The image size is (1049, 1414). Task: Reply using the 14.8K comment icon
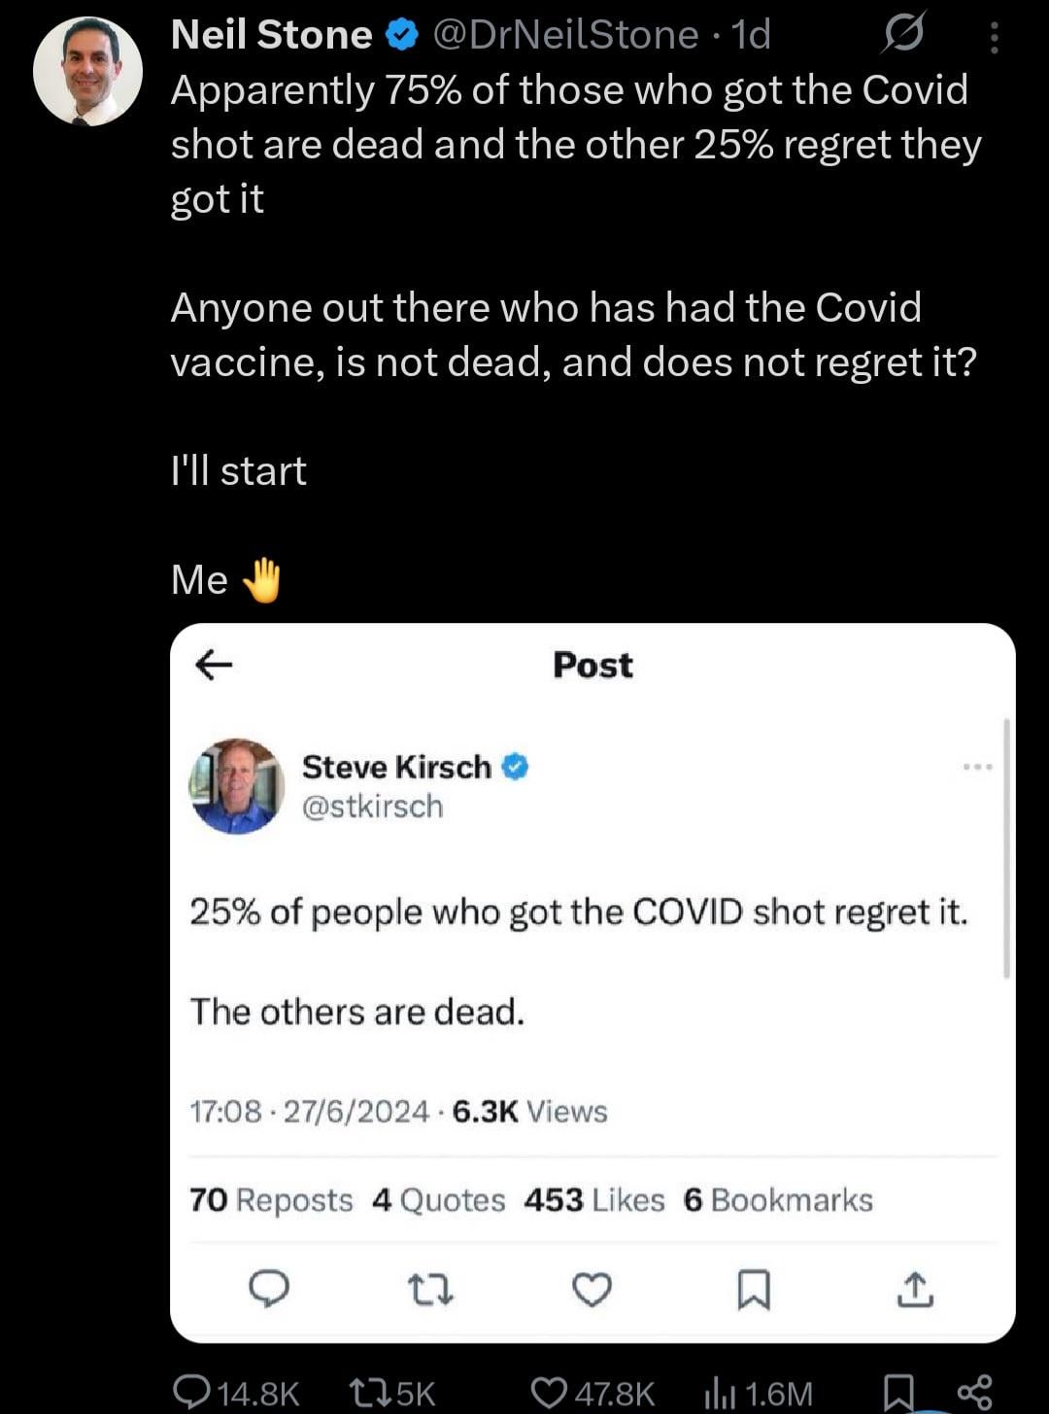coord(189,1391)
